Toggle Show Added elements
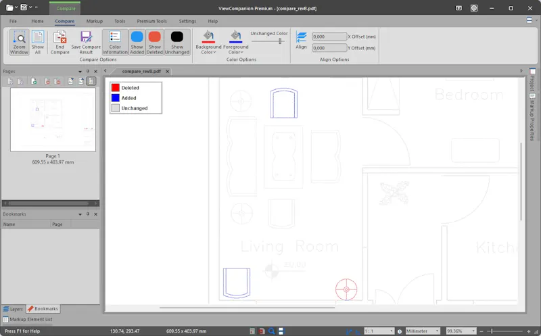 (137, 42)
